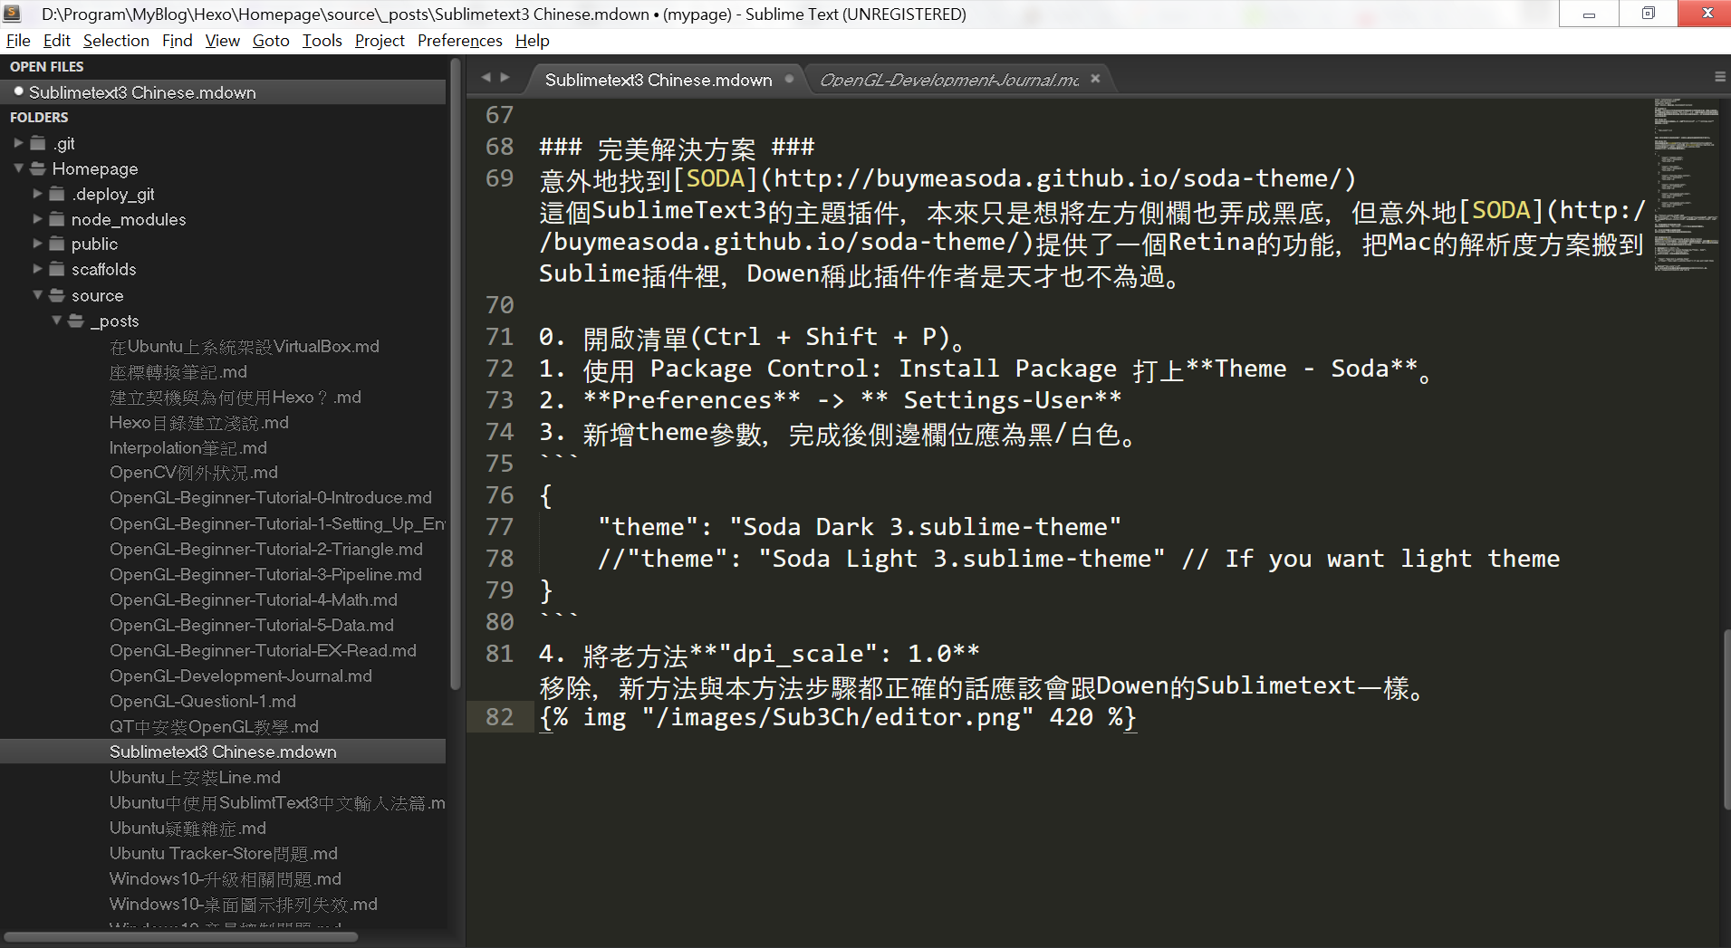The height and width of the screenshot is (948, 1731).
Task: Click the scaffolds folder icon
Action: tap(57, 269)
